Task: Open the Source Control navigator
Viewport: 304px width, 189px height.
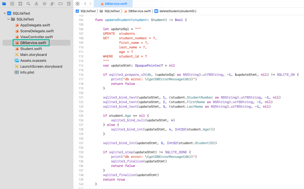Action: point(12,4)
